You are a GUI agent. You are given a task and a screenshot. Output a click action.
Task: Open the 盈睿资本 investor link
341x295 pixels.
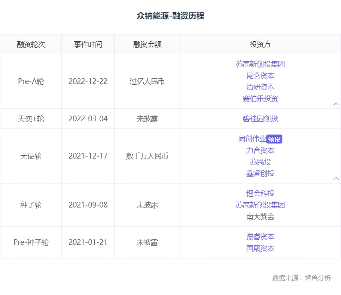[260, 237]
